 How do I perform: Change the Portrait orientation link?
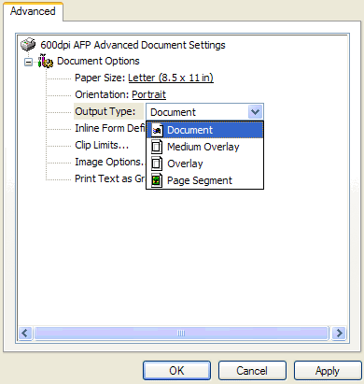[148, 94]
